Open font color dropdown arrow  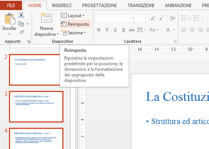tap(174, 30)
